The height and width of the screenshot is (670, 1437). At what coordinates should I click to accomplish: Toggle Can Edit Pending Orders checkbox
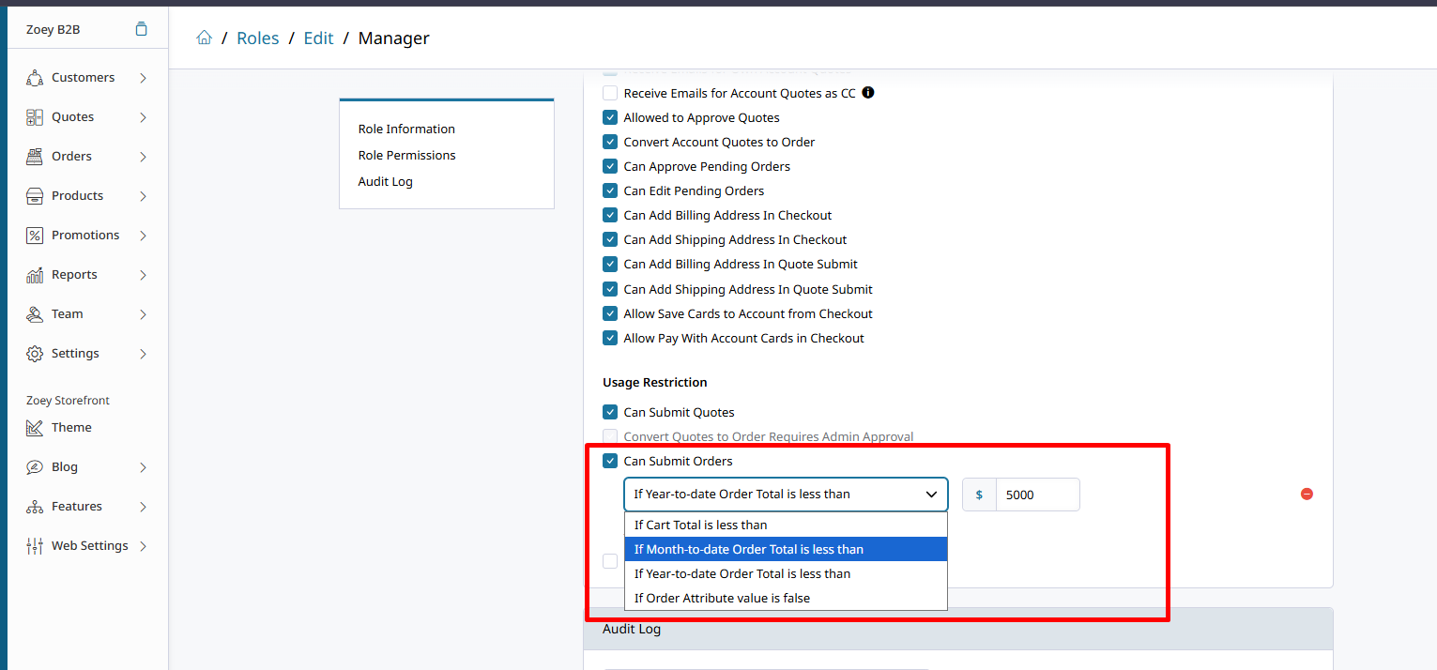click(x=610, y=190)
